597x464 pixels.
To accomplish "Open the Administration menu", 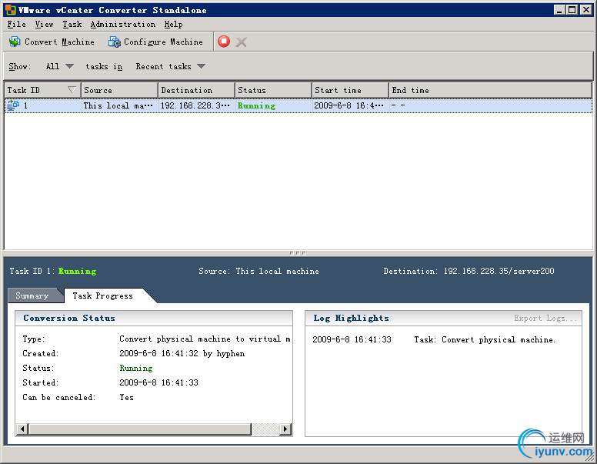I will tap(123, 25).
